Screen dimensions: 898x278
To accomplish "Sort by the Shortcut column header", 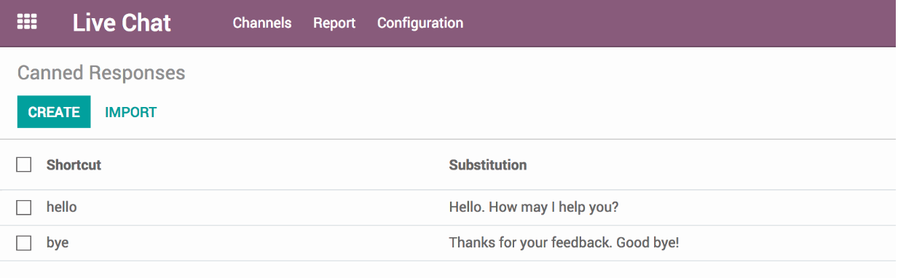I will pyautogui.click(x=74, y=164).
